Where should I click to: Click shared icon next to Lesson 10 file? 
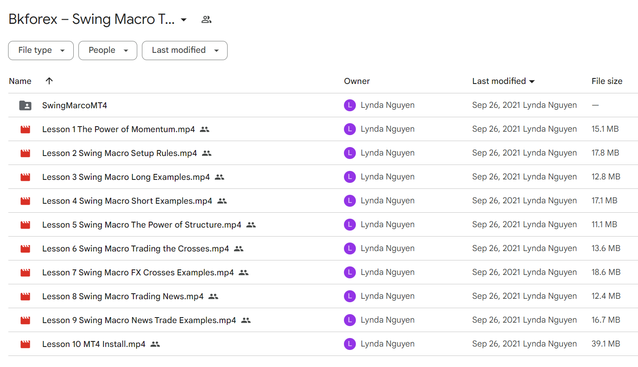click(x=155, y=344)
